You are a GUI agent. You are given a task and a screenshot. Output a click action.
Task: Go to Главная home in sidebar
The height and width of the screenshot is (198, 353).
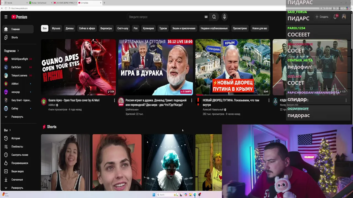(x=18, y=29)
